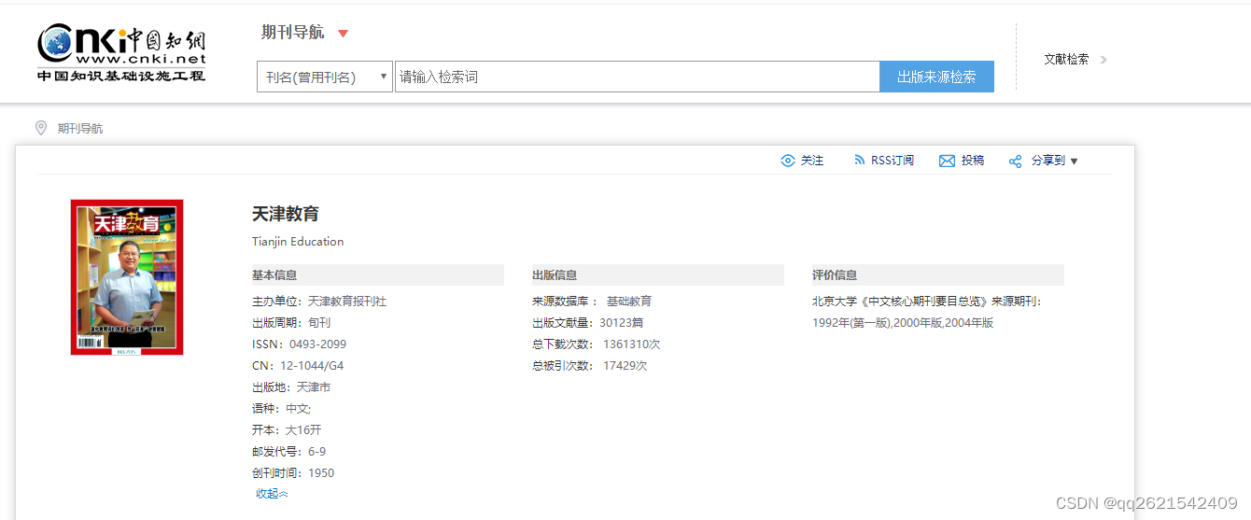This screenshot has width=1251, height=520.
Task: Click the location pin icon beside 期刊导航
Action: click(x=41, y=128)
